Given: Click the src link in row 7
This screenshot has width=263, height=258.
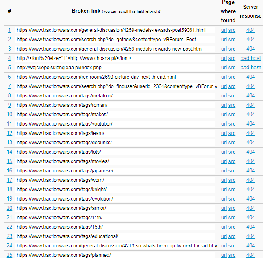Looking at the screenshot, I should 232,86.
